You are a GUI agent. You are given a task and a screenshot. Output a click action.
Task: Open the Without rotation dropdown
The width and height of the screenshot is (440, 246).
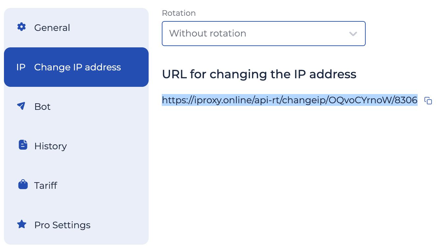[x=263, y=33]
